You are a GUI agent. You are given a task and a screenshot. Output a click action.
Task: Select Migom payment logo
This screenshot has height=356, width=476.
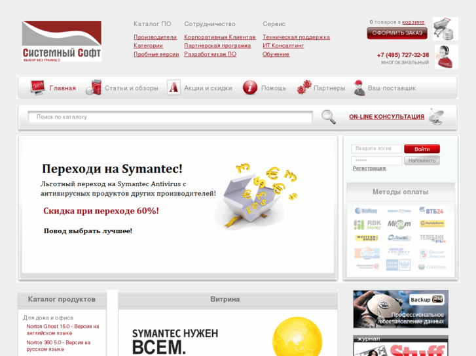[x=399, y=224]
